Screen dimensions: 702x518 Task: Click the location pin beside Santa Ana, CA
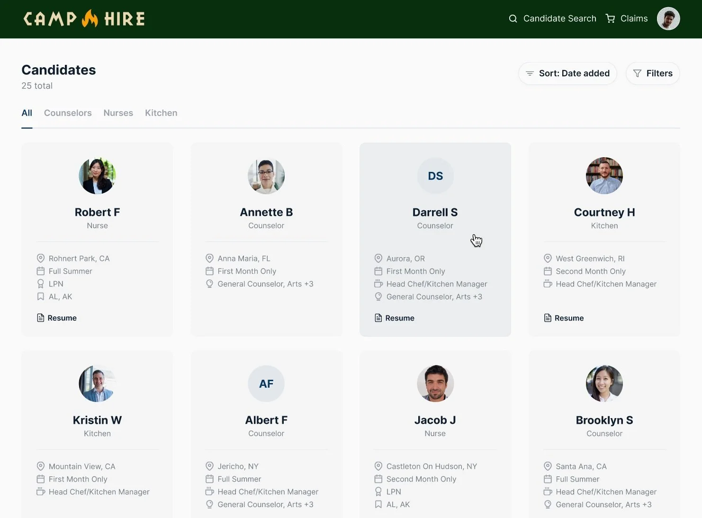pos(548,466)
